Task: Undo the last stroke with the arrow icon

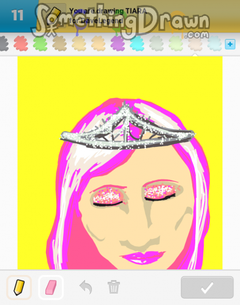Action: coord(86,287)
